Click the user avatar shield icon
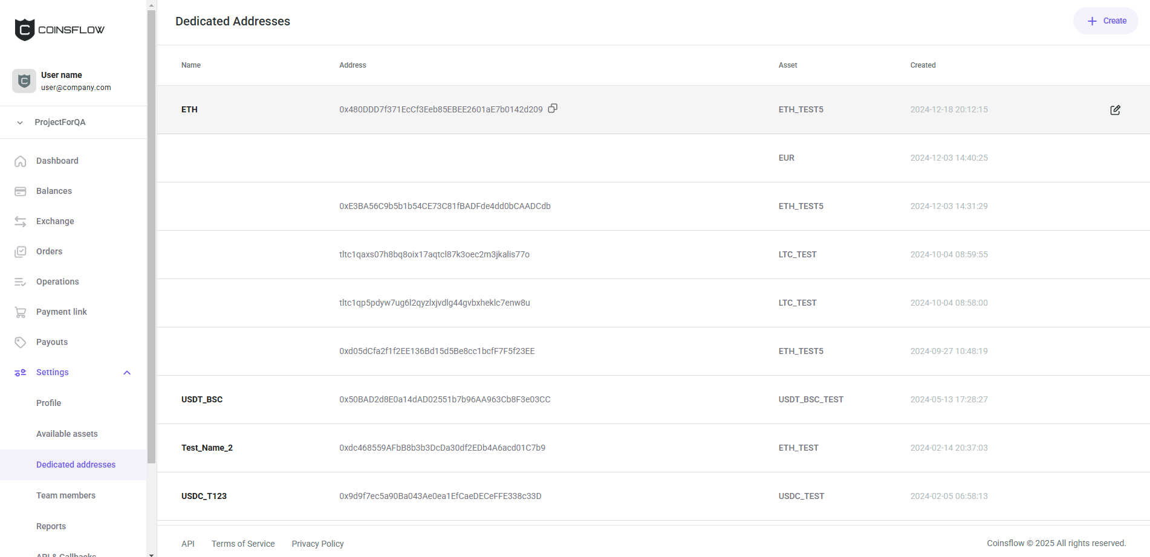This screenshot has height=557, width=1150. click(24, 80)
